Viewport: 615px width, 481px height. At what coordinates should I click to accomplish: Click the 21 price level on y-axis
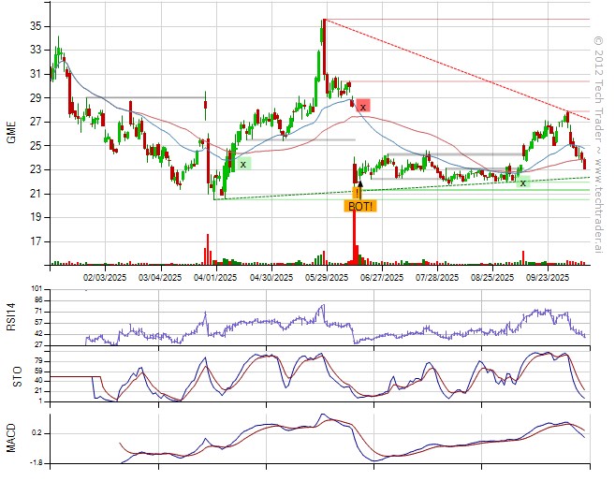36,193
